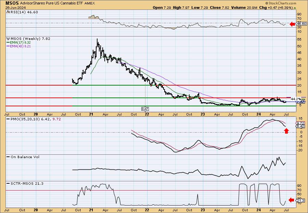Click the 55 price axis label
The width and height of the screenshot is (308, 213).
299,40
